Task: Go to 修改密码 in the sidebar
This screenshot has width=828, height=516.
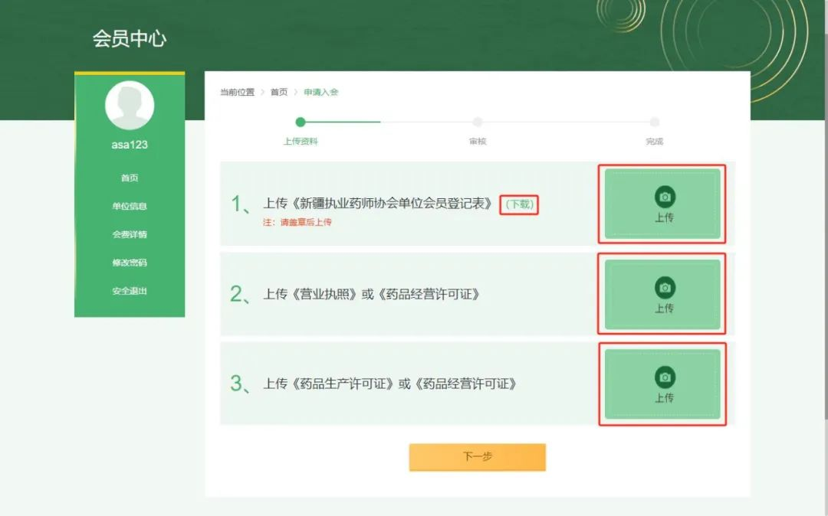Action: point(130,263)
